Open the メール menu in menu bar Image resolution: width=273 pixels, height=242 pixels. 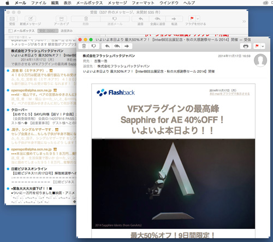pos(20,3)
